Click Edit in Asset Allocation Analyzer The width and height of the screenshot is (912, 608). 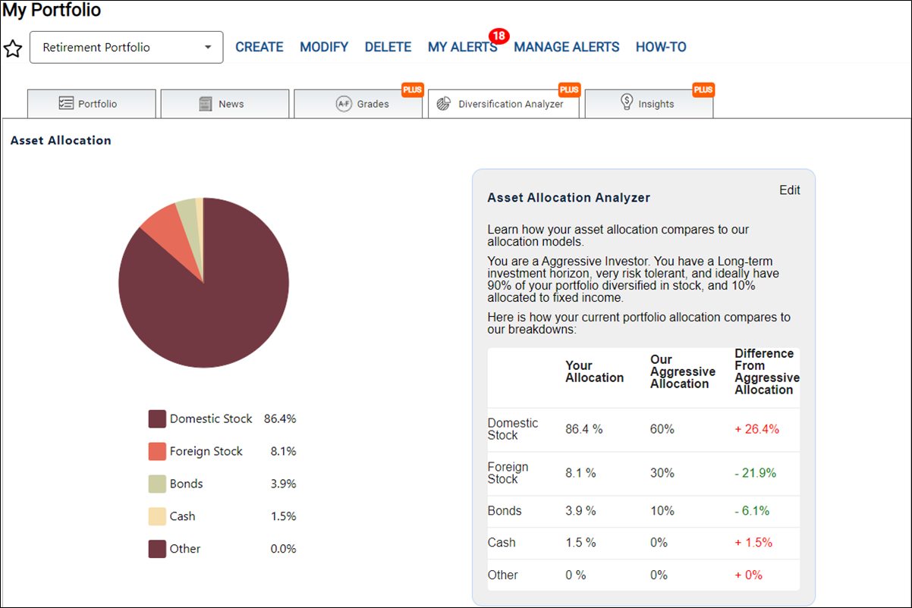click(790, 190)
